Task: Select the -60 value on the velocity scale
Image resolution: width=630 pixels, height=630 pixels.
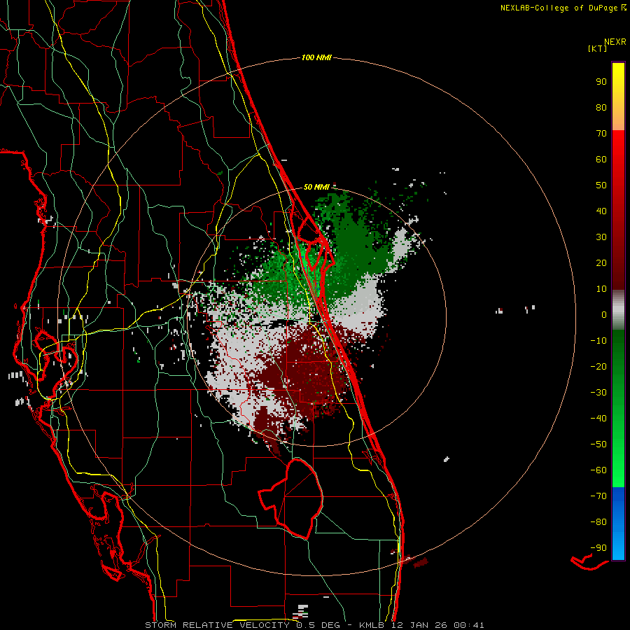Action: (x=598, y=470)
